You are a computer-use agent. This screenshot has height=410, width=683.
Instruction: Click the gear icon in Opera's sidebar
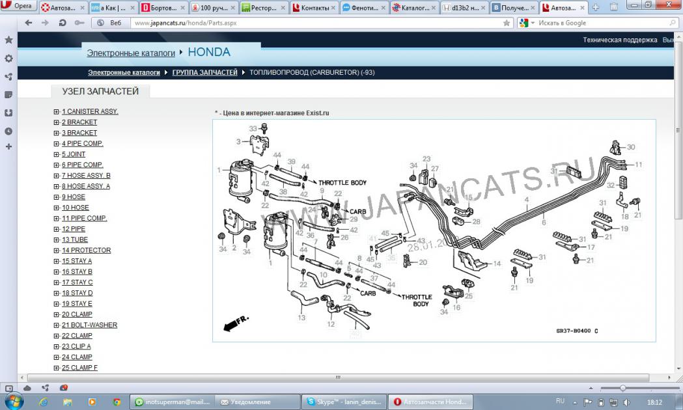[x=8, y=59]
